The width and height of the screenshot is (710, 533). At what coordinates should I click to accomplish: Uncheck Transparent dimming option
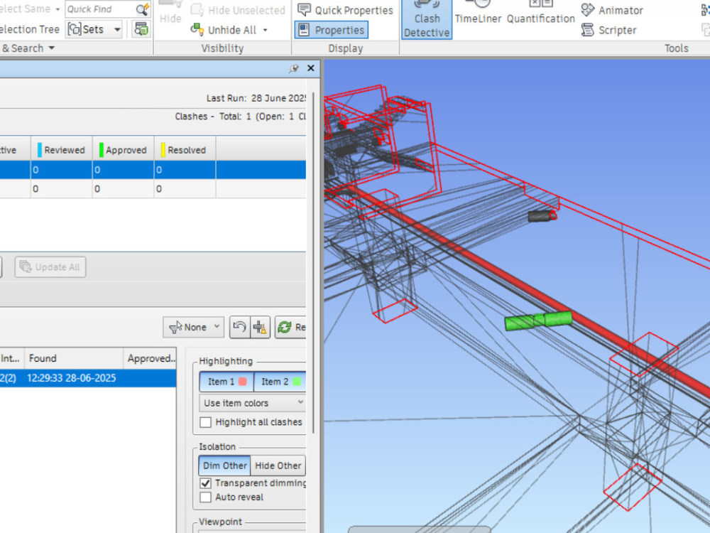tap(205, 483)
